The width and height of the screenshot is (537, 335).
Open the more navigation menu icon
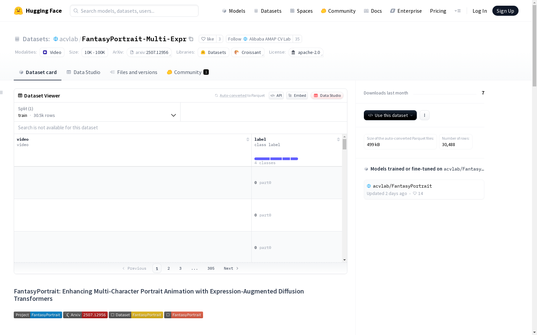coord(457,11)
